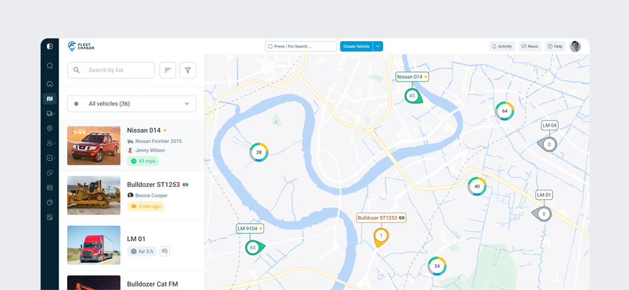Click the orange map pin showing 1

381,237
